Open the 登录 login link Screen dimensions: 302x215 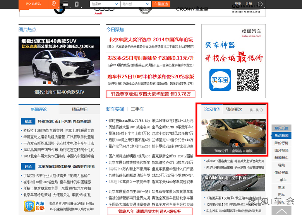coord(238,4)
